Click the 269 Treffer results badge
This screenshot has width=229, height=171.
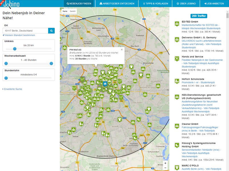coord(199,16)
